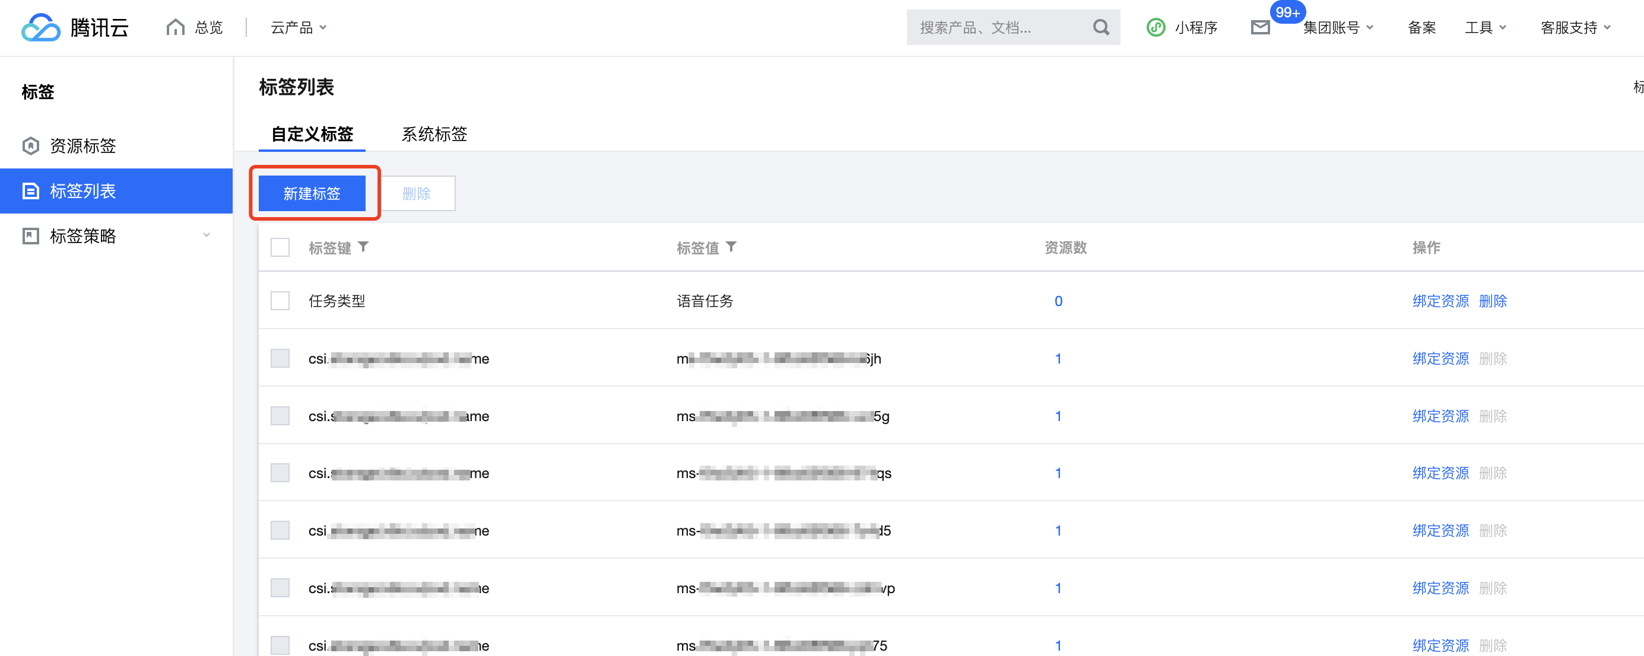
Task: Expand the 云产品 dropdown
Action: tap(298, 27)
